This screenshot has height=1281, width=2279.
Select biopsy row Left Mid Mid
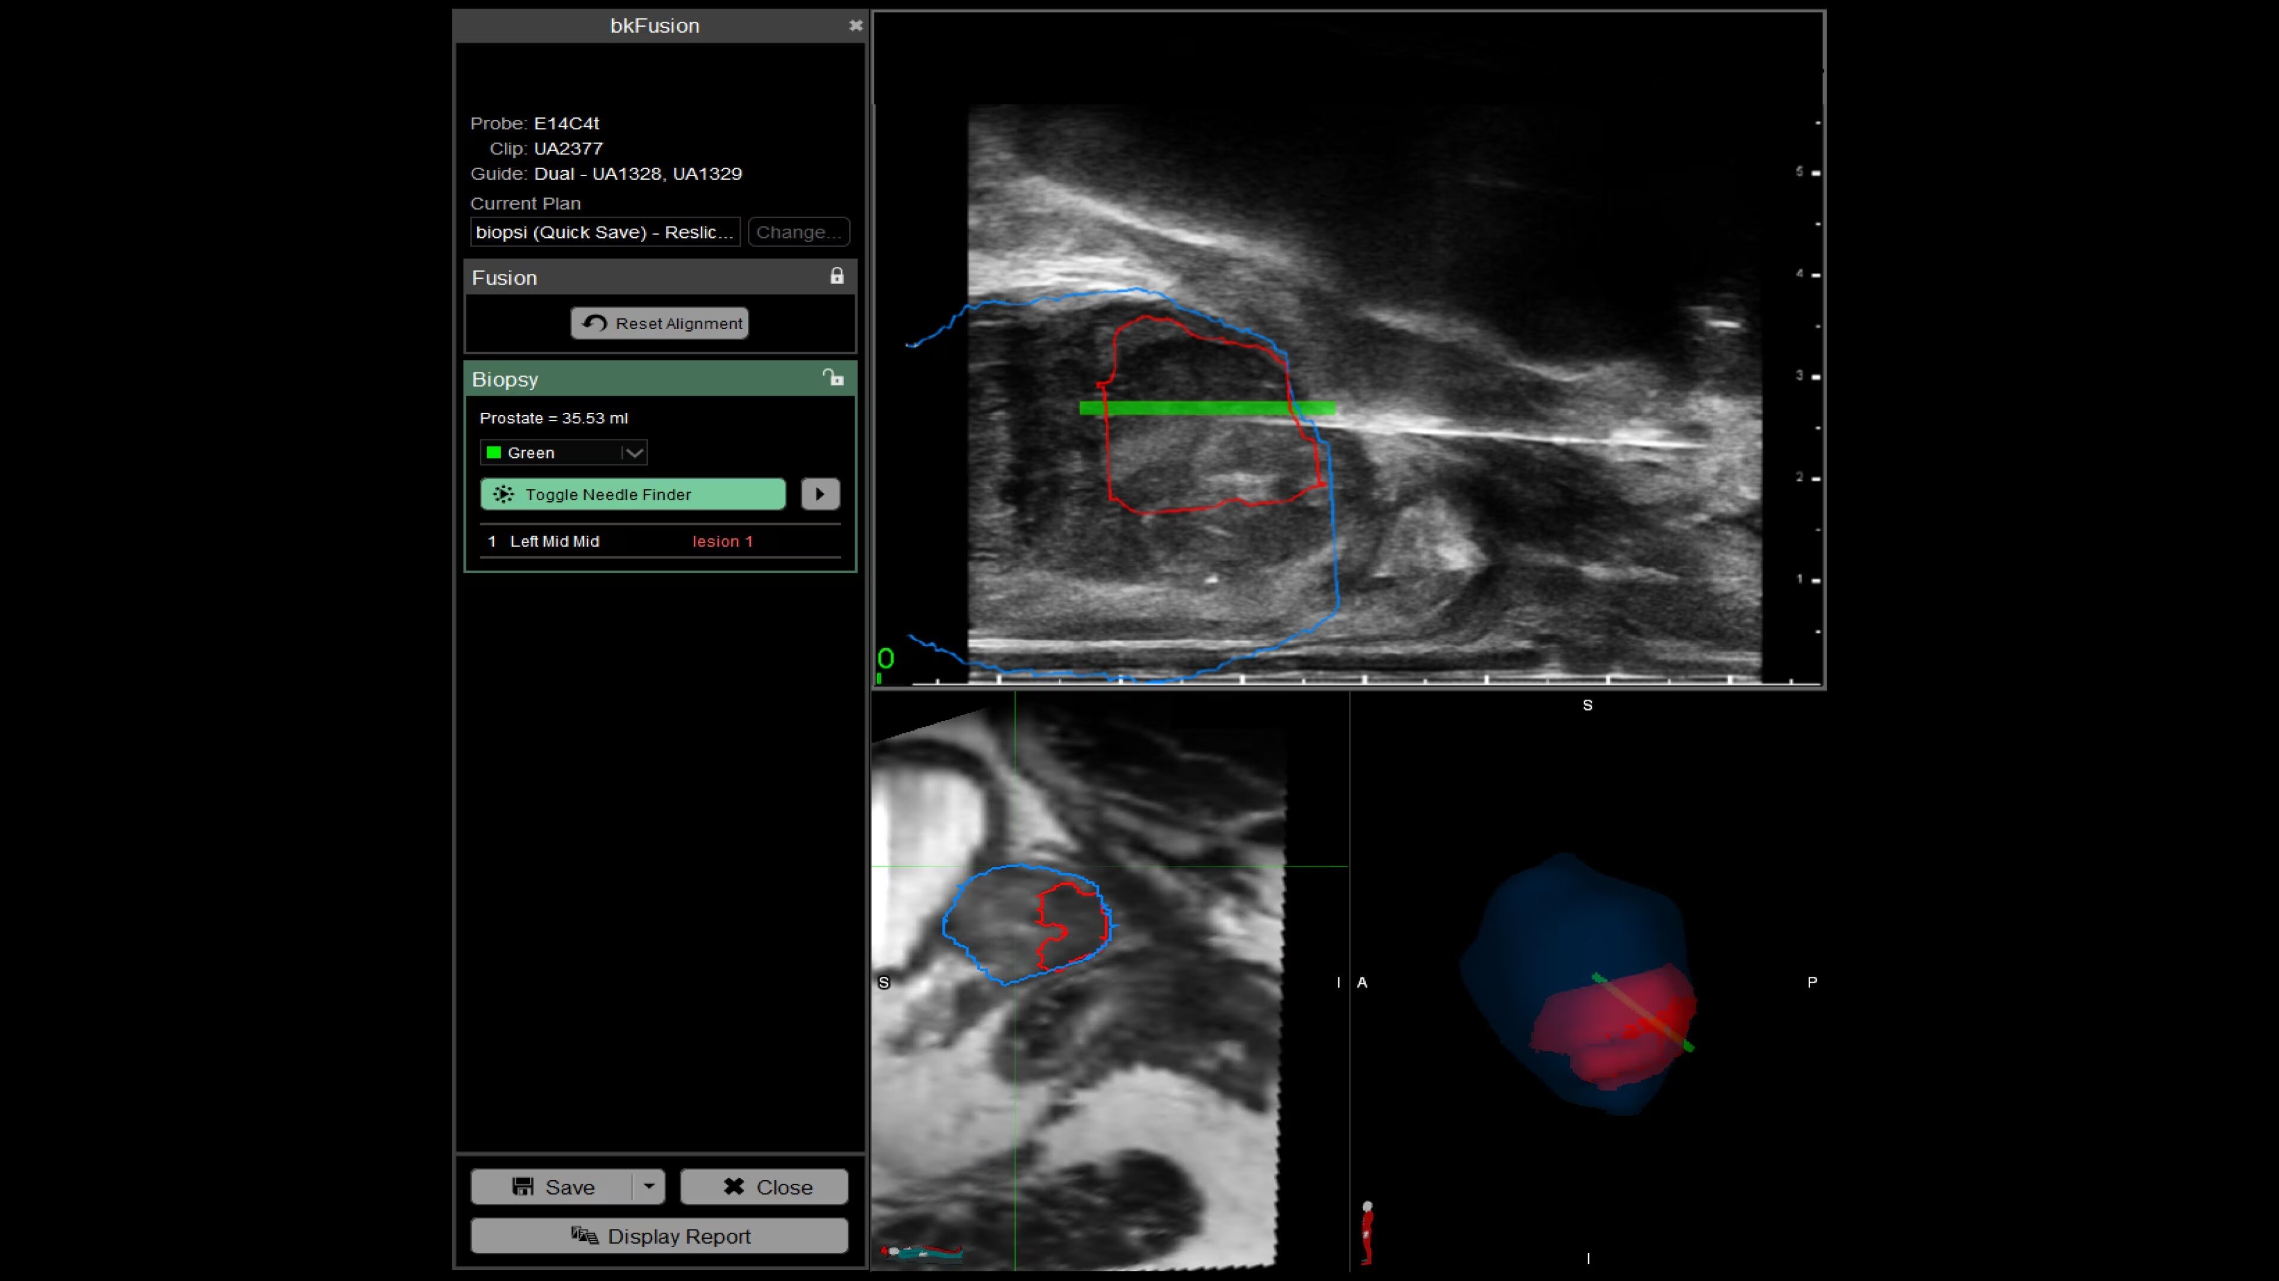[555, 541]
